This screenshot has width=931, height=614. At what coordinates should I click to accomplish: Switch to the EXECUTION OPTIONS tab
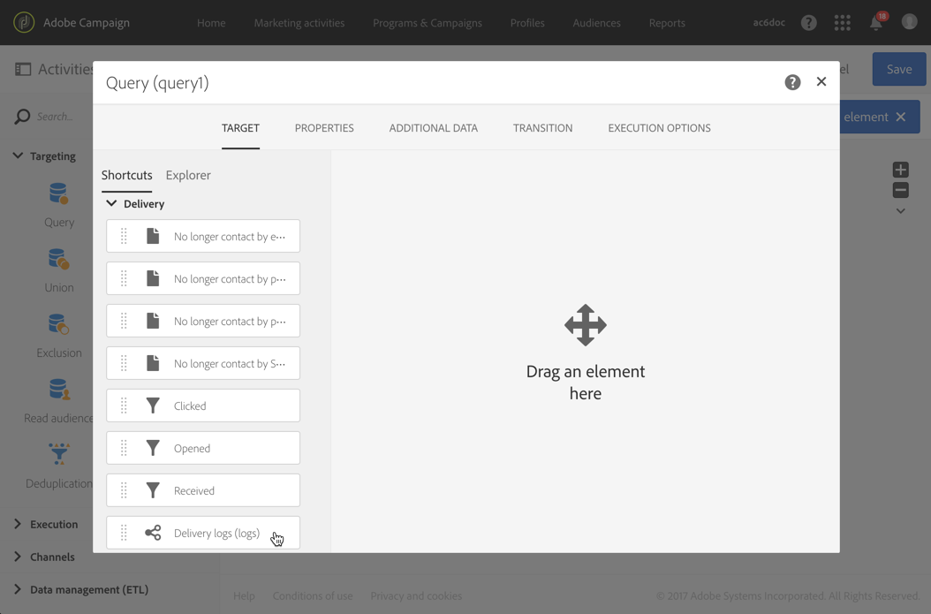pyautogui.click(x=659, y=128)
